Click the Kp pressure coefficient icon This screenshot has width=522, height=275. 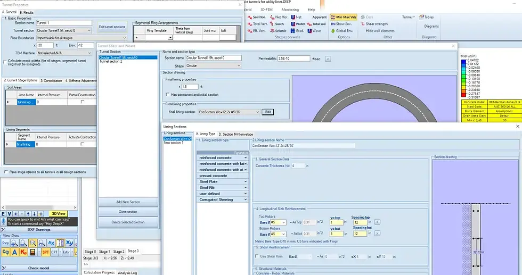[x=23, y=252]
